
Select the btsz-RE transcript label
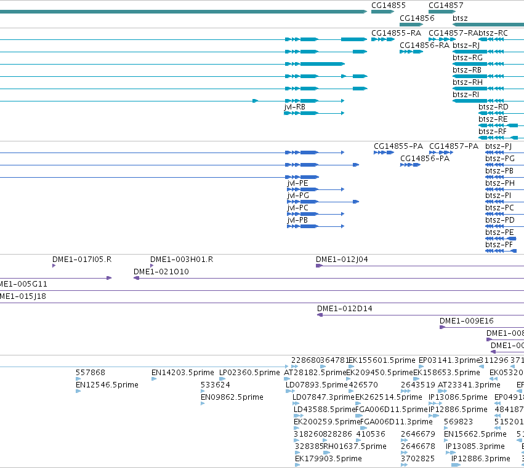pyautogui.click(x=493, y=119)
